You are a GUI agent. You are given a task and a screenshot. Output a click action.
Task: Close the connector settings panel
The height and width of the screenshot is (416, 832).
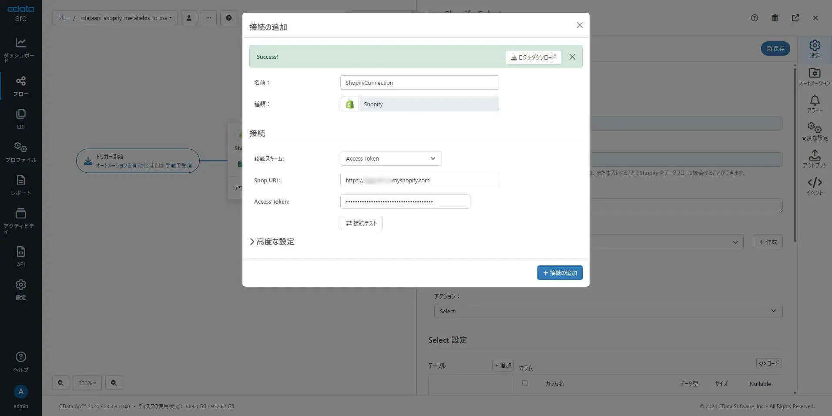[815, 18]
